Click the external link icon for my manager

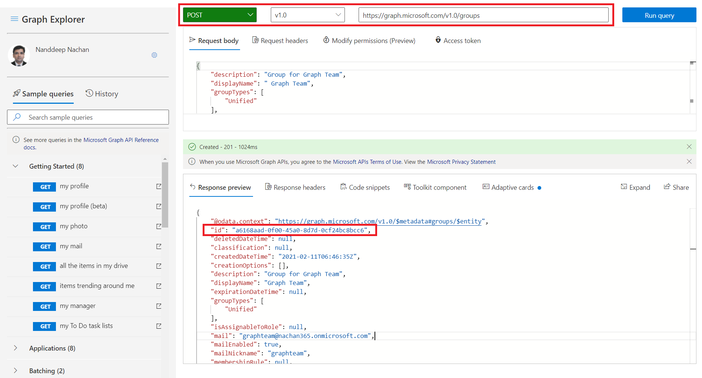click(159, 306)
